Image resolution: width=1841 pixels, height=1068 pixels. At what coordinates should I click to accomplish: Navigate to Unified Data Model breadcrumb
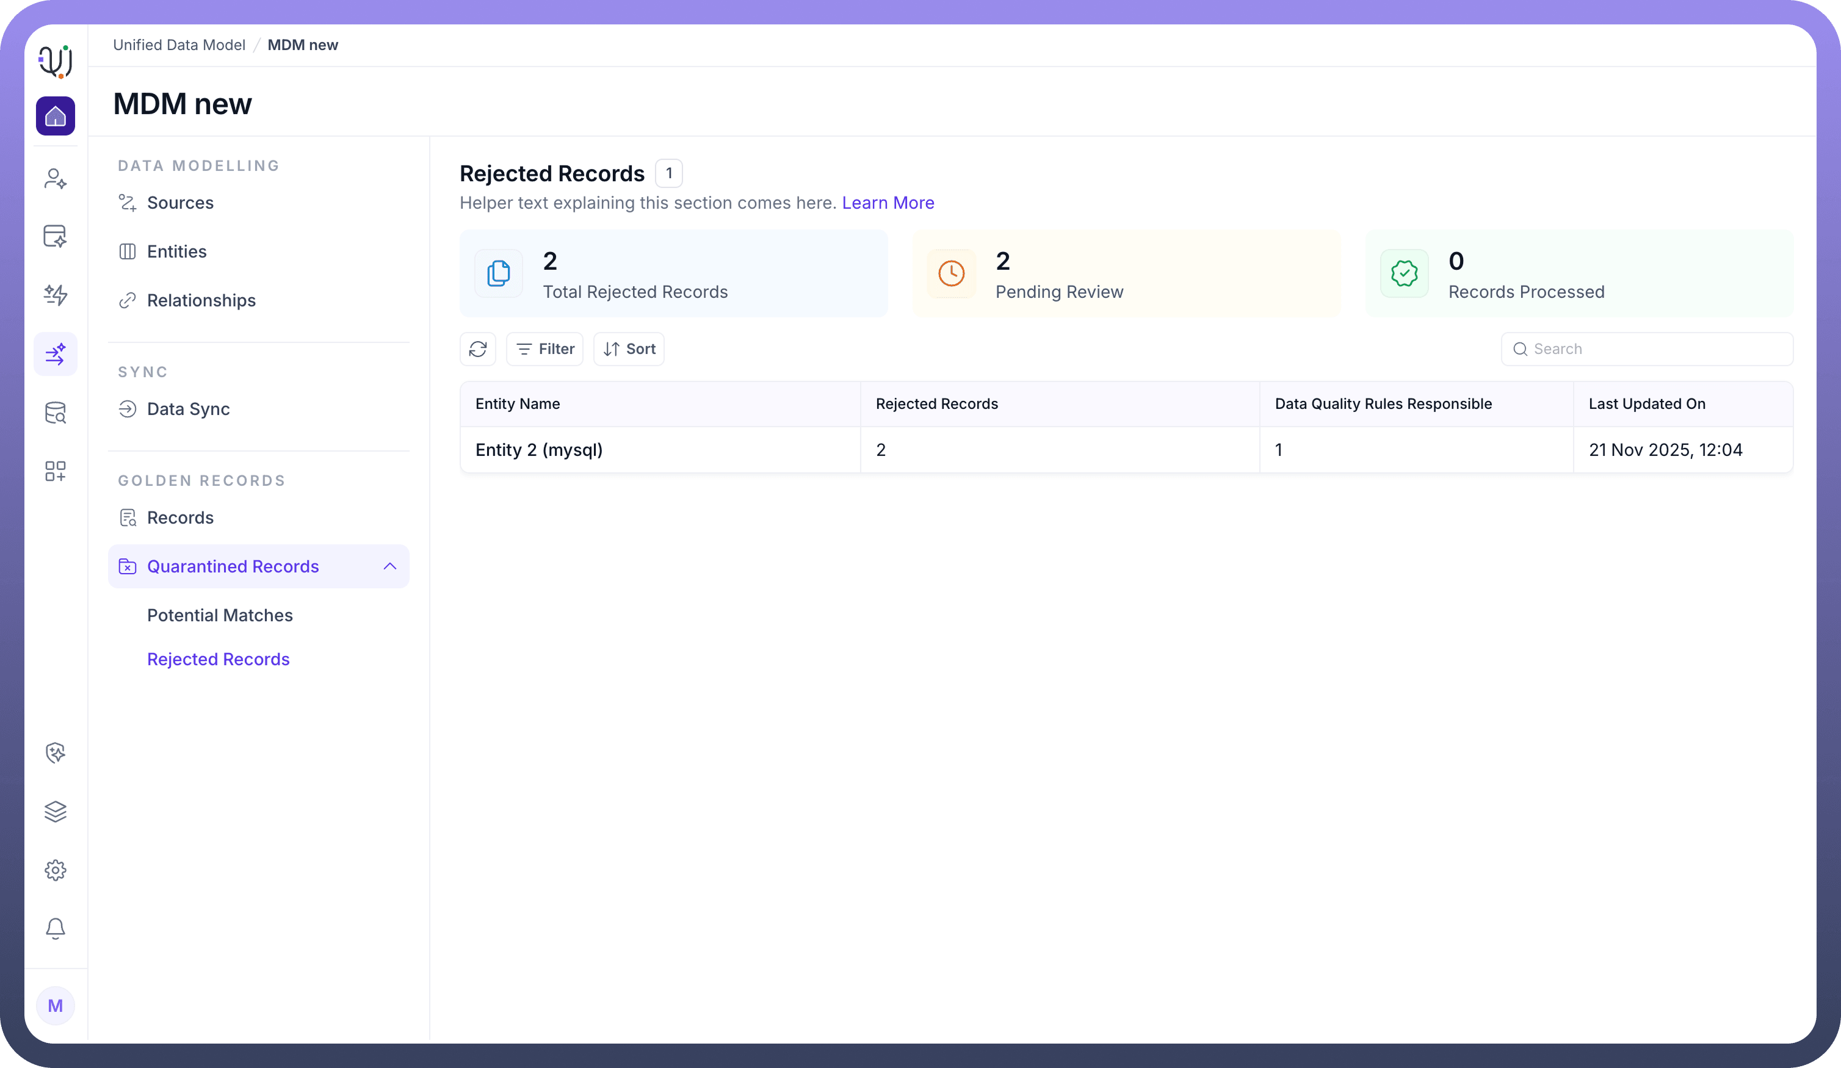[179, 45]
